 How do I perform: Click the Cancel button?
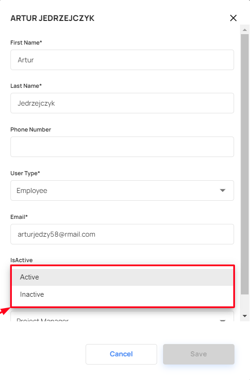coord(121,354)
